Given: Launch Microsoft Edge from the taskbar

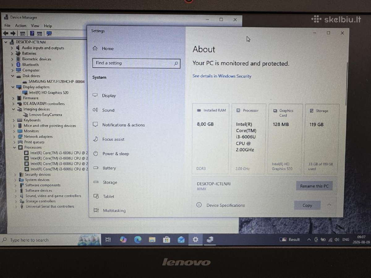Looking at the screenshot, I should (138, 239).
